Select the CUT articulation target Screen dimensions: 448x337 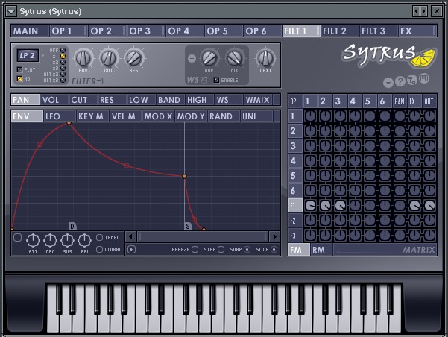tap(83, 100)
